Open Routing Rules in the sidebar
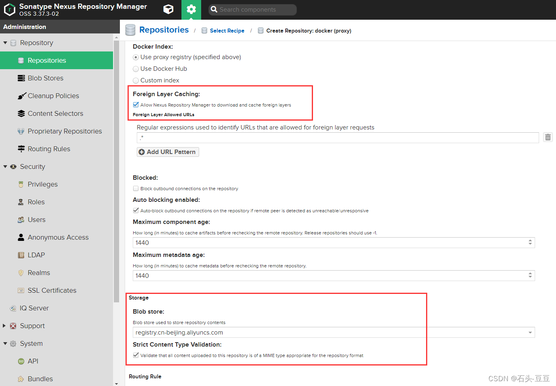The height and width of the screenshot is (386, 556). coord(56,149)
